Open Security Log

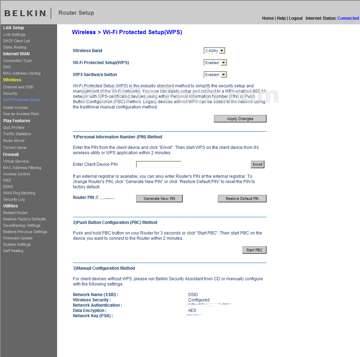tap(14, 199)
